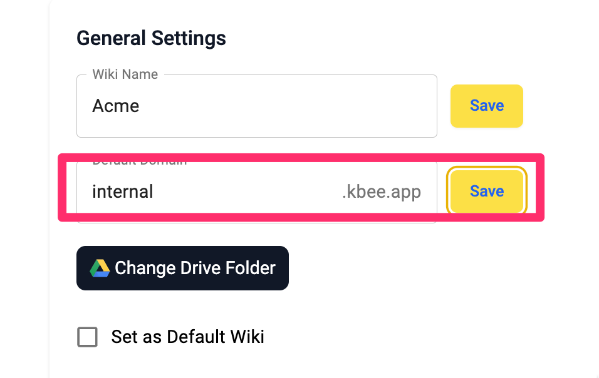Focus the Wiki Name input field
The image size is (599, 378).
click(257, 106)
